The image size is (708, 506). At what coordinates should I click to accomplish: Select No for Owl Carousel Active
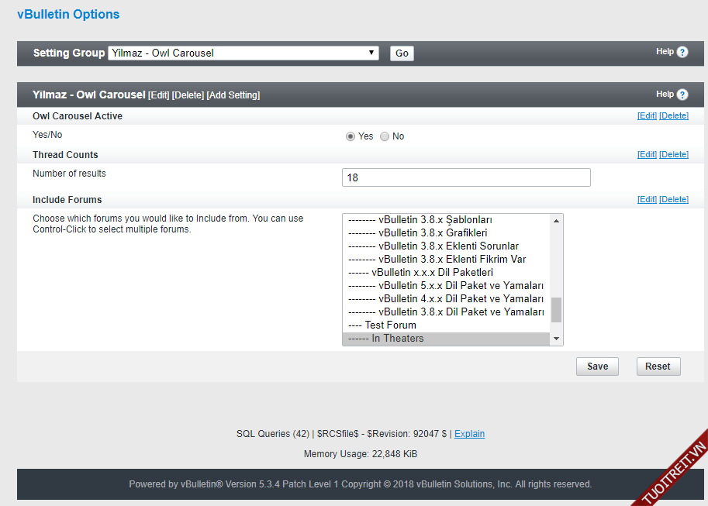point(385,136)
